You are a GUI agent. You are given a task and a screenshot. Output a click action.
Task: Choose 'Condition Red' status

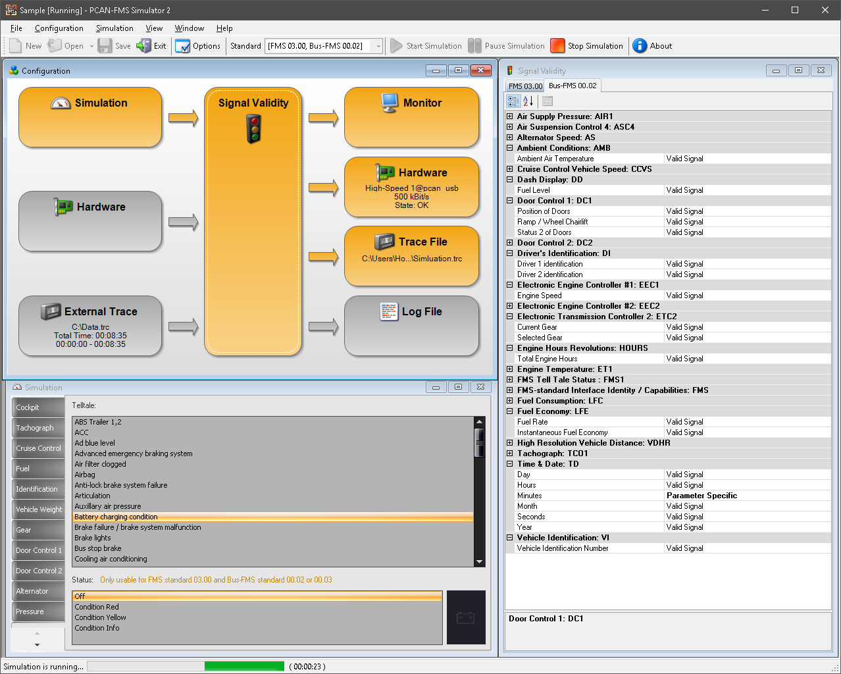coord(257,607)
